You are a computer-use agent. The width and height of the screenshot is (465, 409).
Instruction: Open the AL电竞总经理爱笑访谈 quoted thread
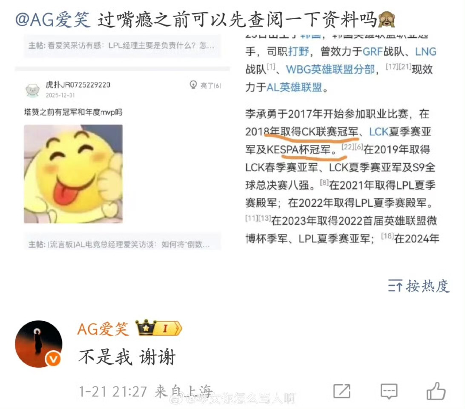[x=122, y=244]
